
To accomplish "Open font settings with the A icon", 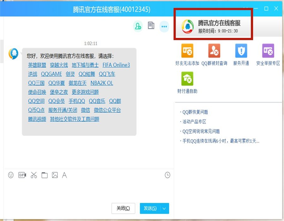I will (x=65, y=175).
